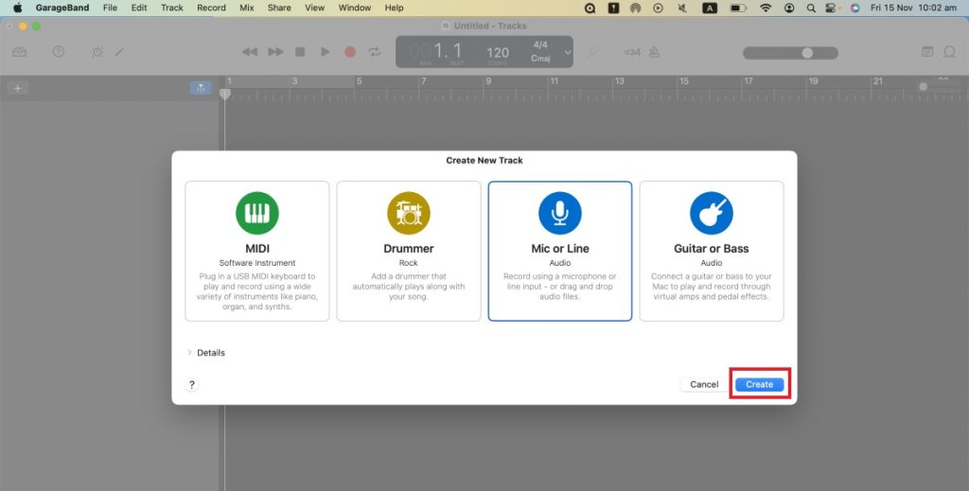The height and width of the screenshot is (491, 969).
Task: Click the date and time display
Action: click(913, 8)
